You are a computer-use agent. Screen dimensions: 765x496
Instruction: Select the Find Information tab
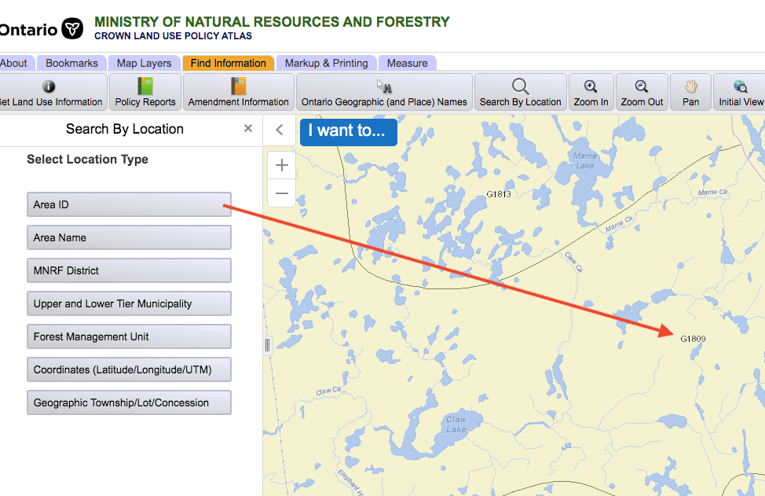[229, 63]
